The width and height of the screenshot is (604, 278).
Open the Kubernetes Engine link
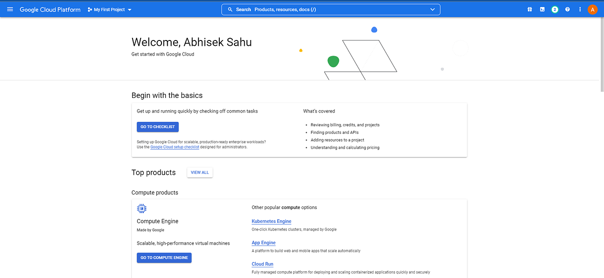[271, 221]
